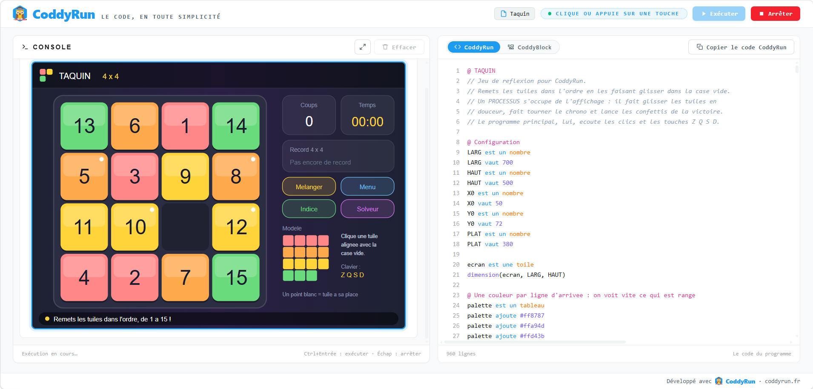The width and height of the screenshot is (813, 389).
Task: Click tile 11 in the puzzle
Action: [84, 227]
